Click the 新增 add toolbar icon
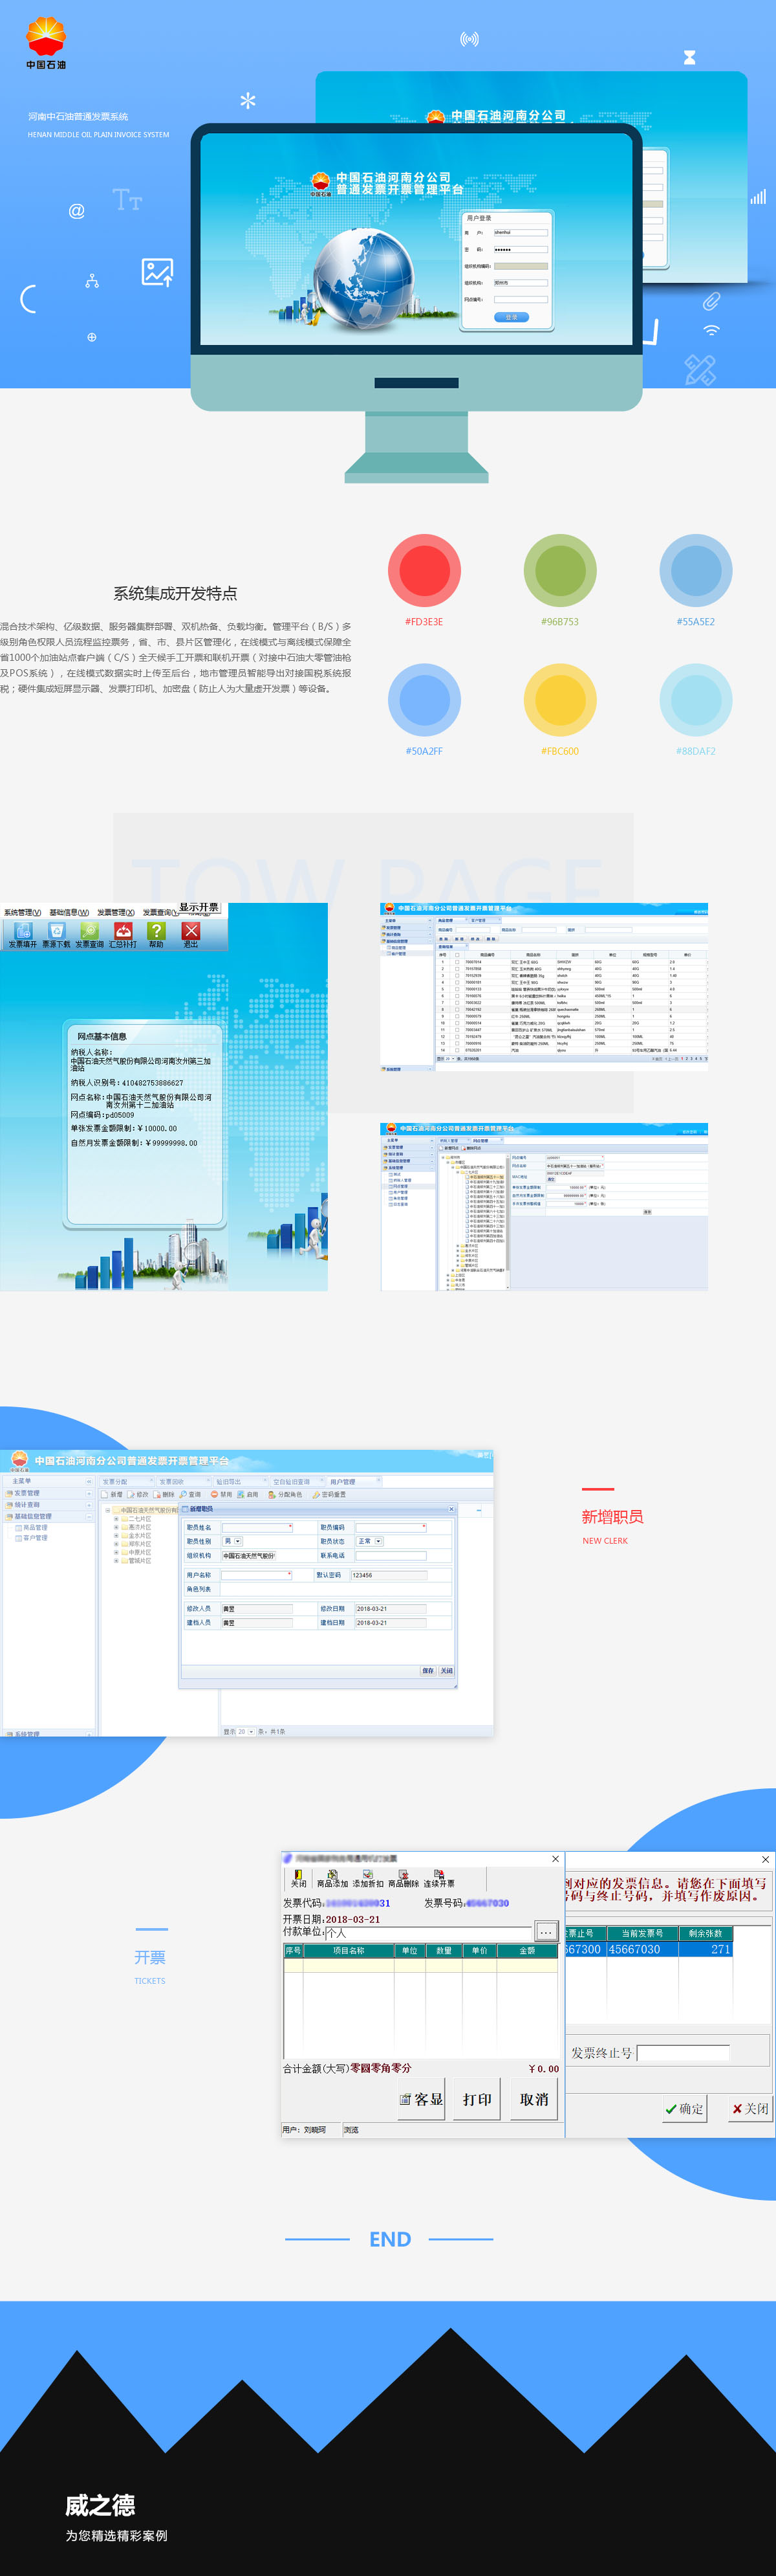Screen dimensions: 776x2576 click(112, 1494)
